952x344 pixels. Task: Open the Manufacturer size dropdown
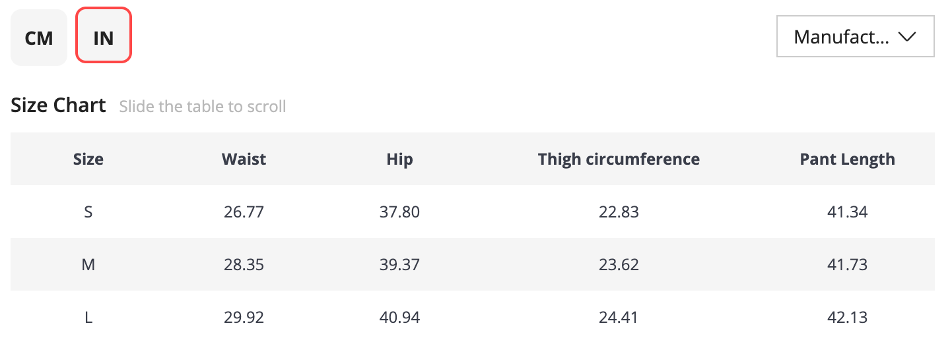point(854,37)
